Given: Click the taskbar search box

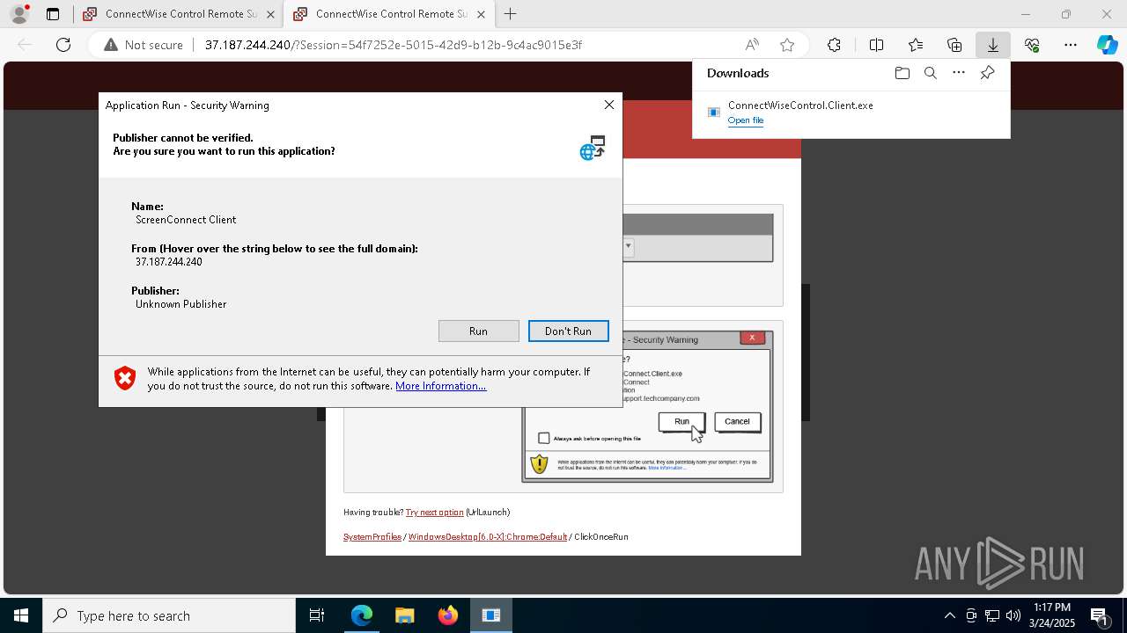Looking at the screenshot, I should coord(169,615).
